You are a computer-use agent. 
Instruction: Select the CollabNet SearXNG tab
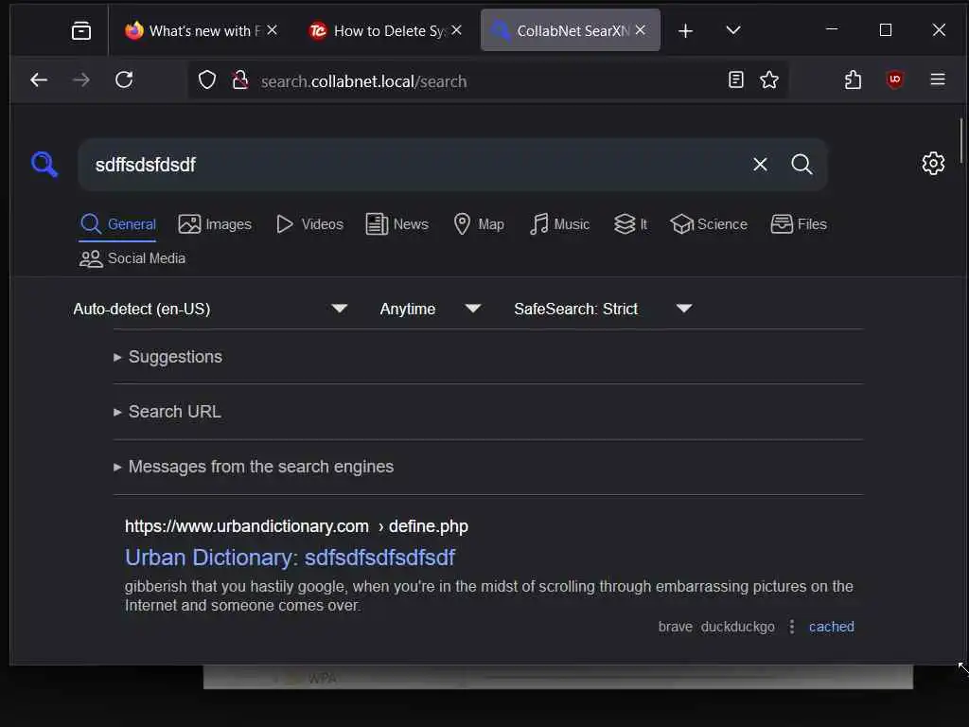pyautogui.click(x=570, y=30)
